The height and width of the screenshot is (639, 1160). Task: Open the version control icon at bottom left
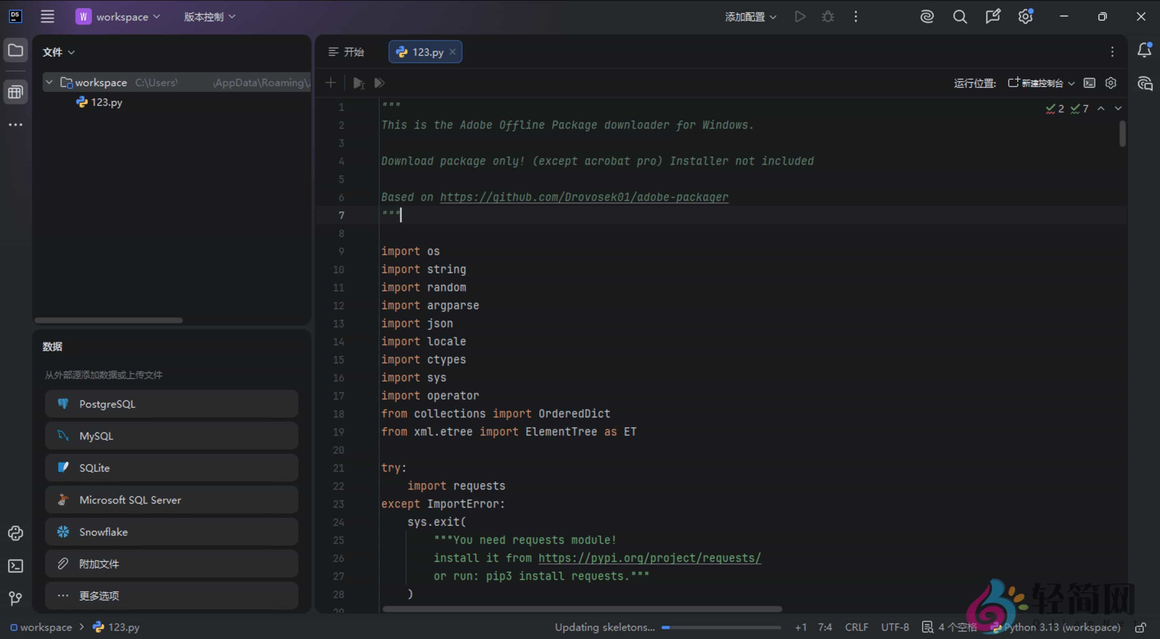click(x=16, y=598)
